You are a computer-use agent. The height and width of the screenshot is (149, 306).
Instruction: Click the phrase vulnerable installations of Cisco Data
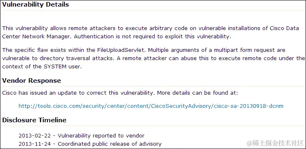pyautogui.click(x=249, y=28)
